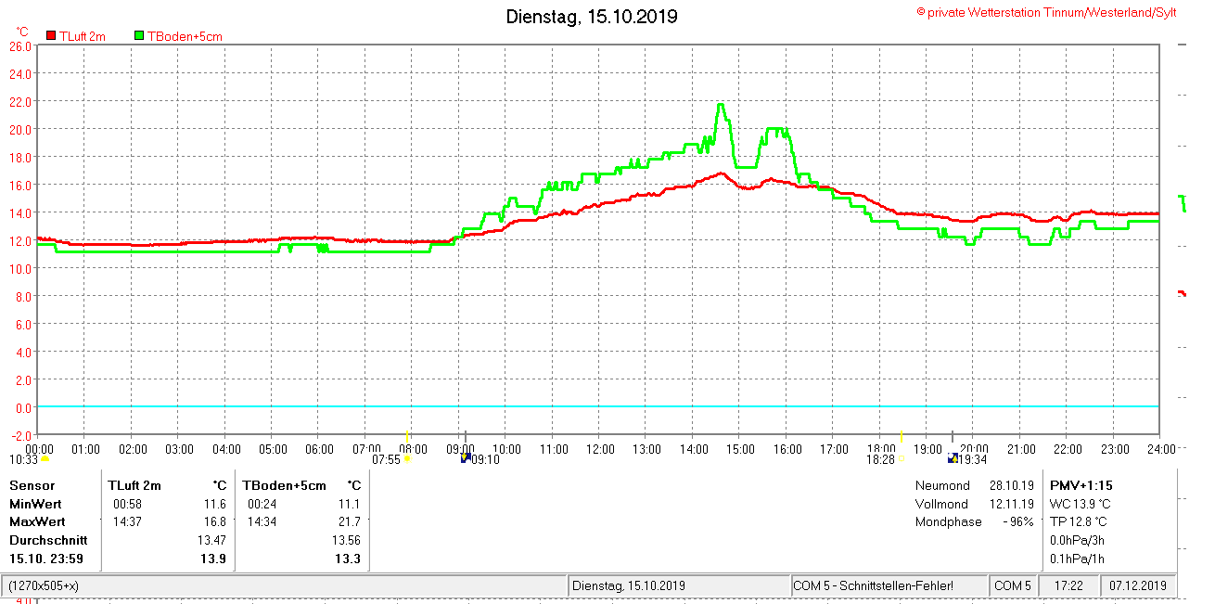The height and width of the screenshot is (604, 1215).
Task: Click the (1270x505+x) size status panel
Action: 45,586
